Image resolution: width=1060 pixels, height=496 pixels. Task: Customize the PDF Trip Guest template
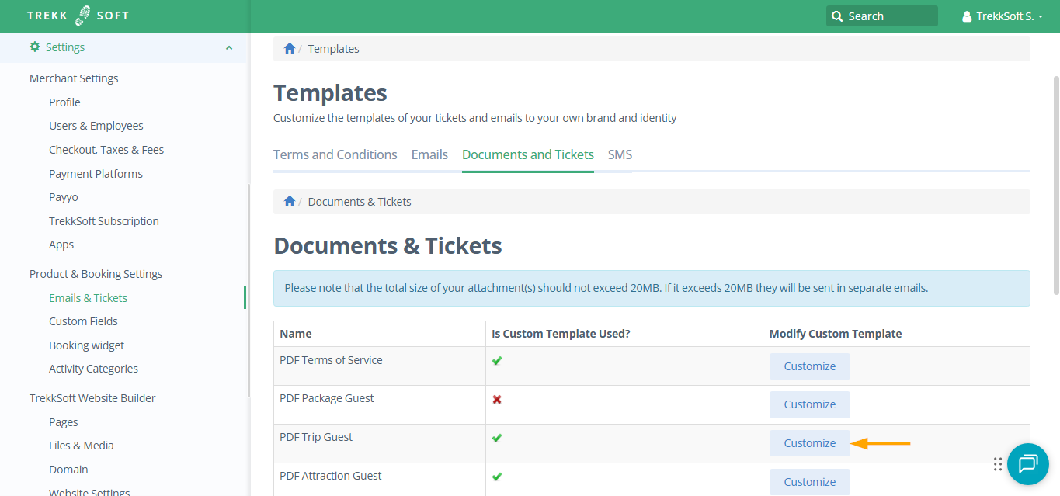click(x=809, y=443)
